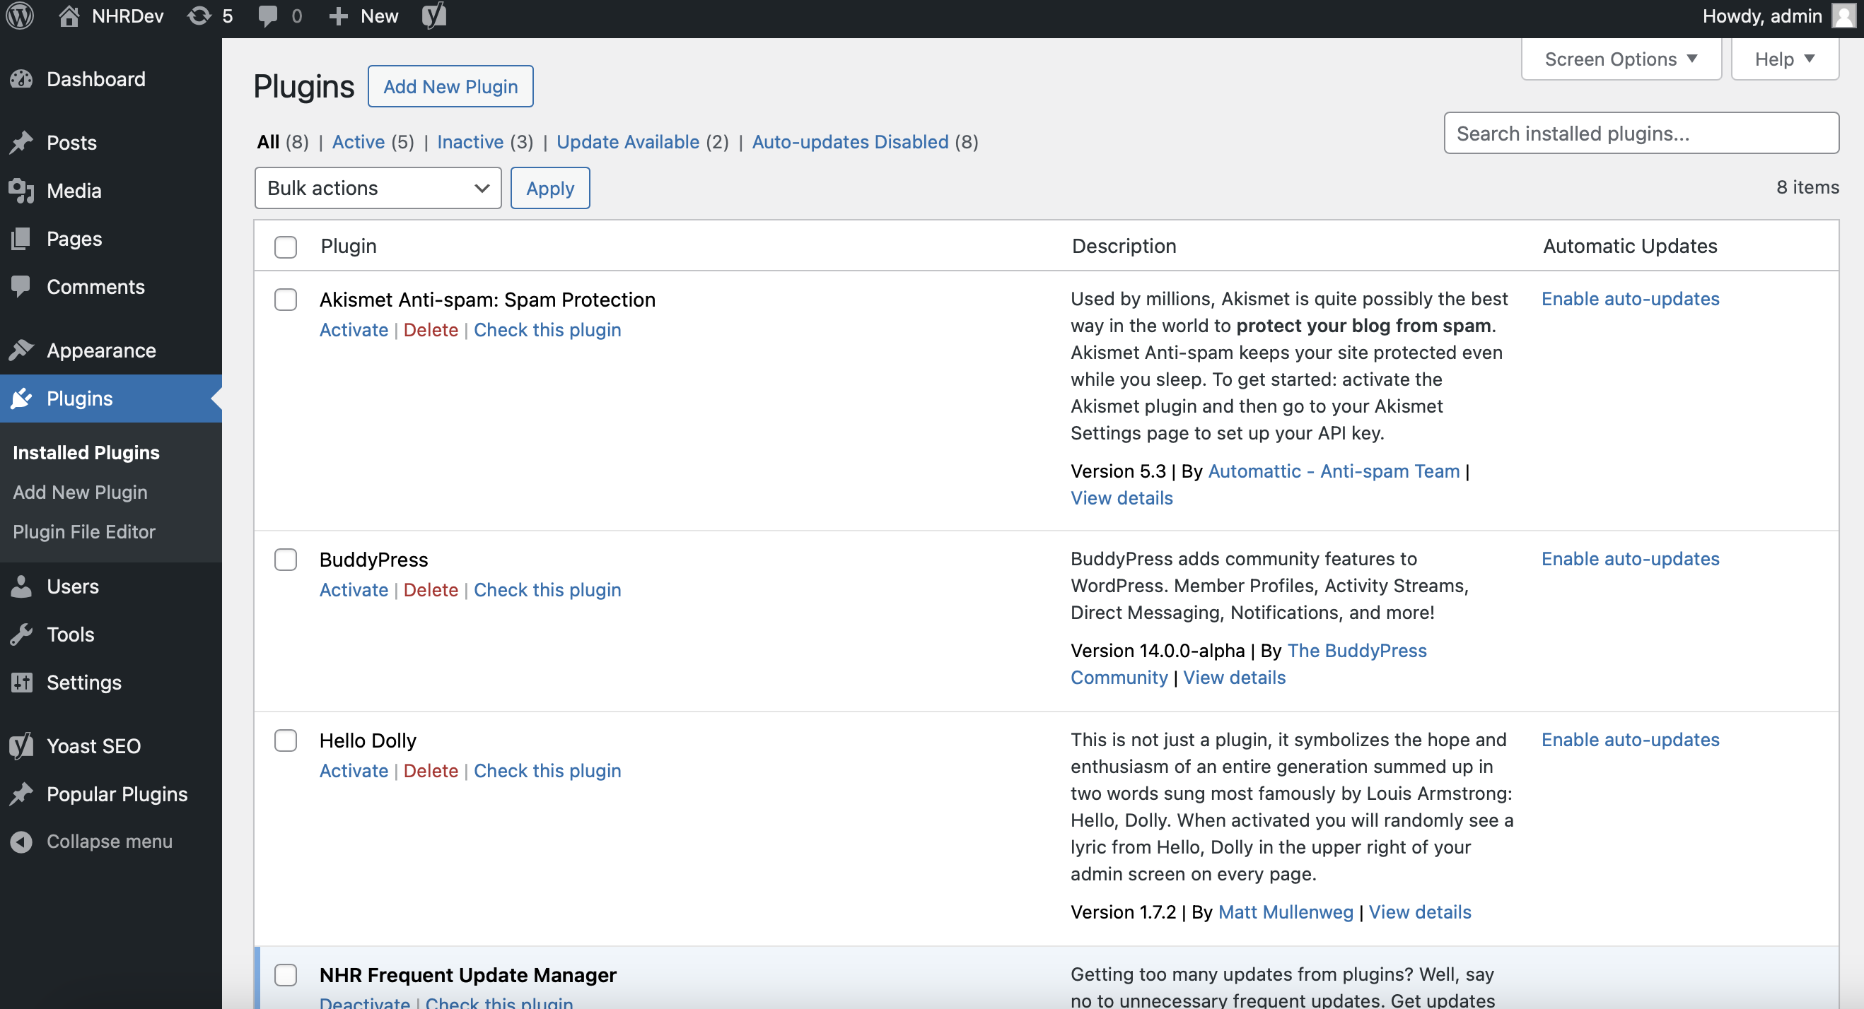The image size is (1864, 1009).
Task: View details for Akismet plugin
Action: pyautogui.click(x=1122, y=498)
